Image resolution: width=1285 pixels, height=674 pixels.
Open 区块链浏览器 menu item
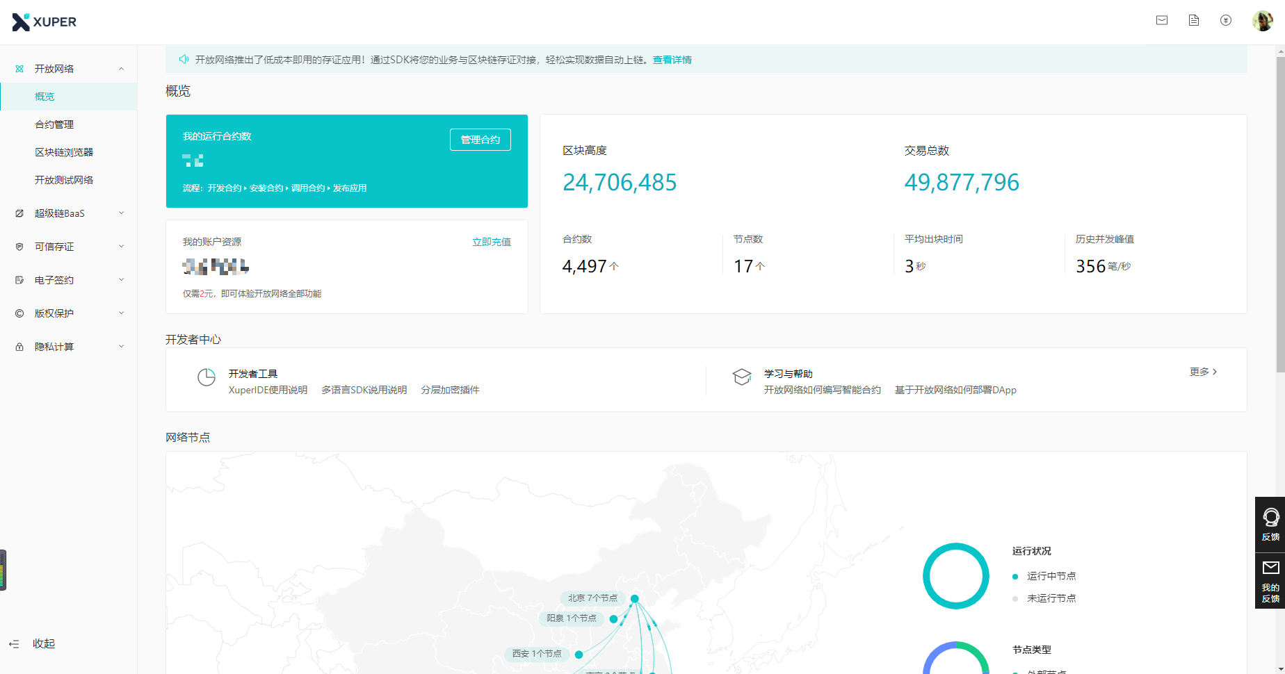click(x=64, y=152)
